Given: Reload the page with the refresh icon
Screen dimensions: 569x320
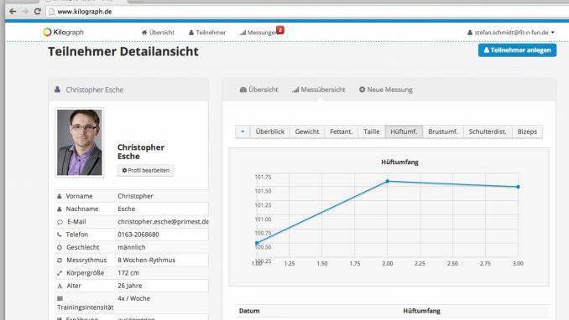Looking at the screenshot, I should coord(38,11).
